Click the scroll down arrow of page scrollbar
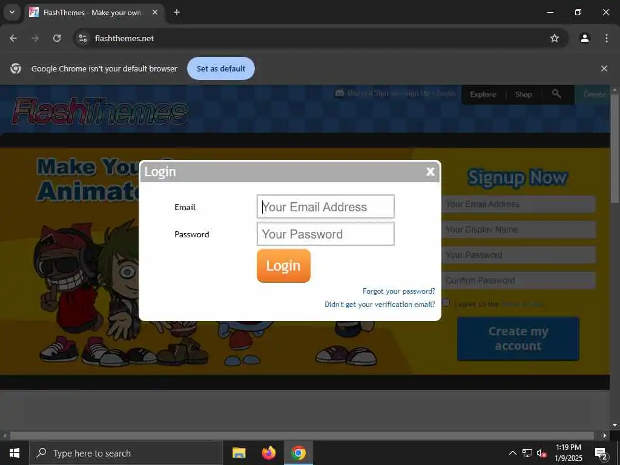 (615, 425)
